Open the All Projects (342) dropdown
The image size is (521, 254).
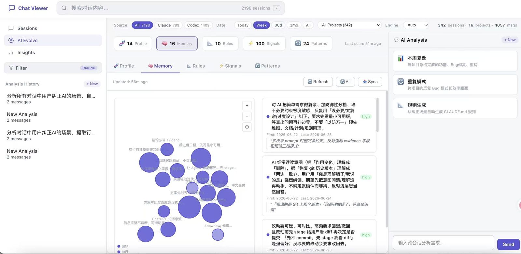pos(349,25)
